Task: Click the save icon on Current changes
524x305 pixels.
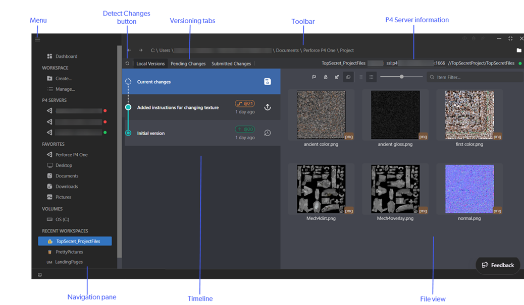Action: (x=268, y=82)
